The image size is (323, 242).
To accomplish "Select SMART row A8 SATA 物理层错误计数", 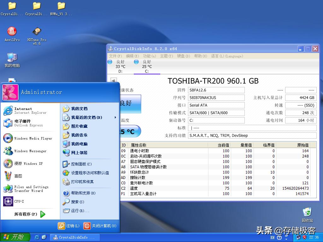I will 215,167.
